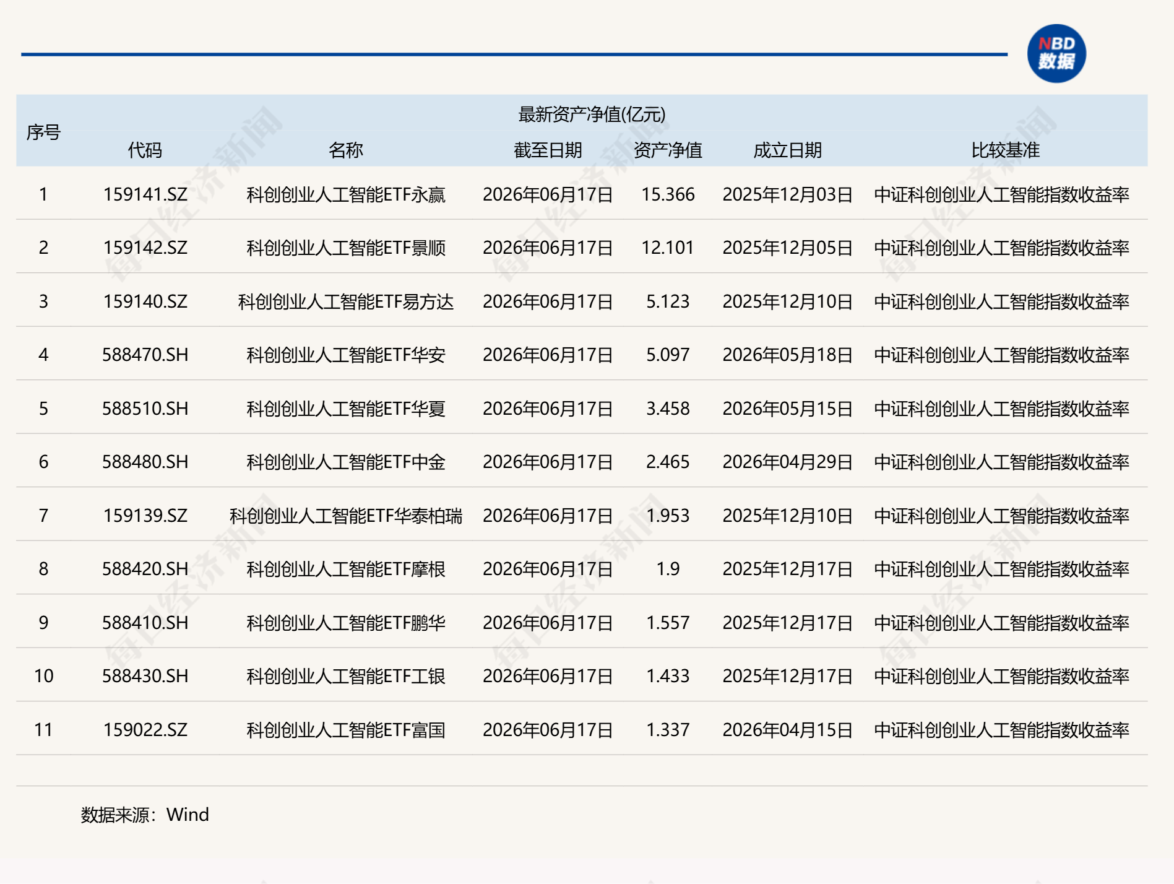Select the 截至日期 column header
1174x884 pixels.
click(x=548, y=150)
